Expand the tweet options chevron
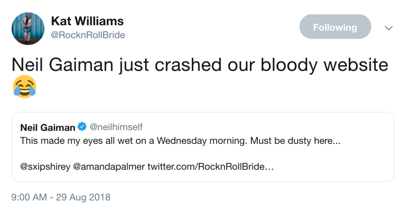Image resolution: width=400 pixels, height=212 pixels. [x=388, y=28]
